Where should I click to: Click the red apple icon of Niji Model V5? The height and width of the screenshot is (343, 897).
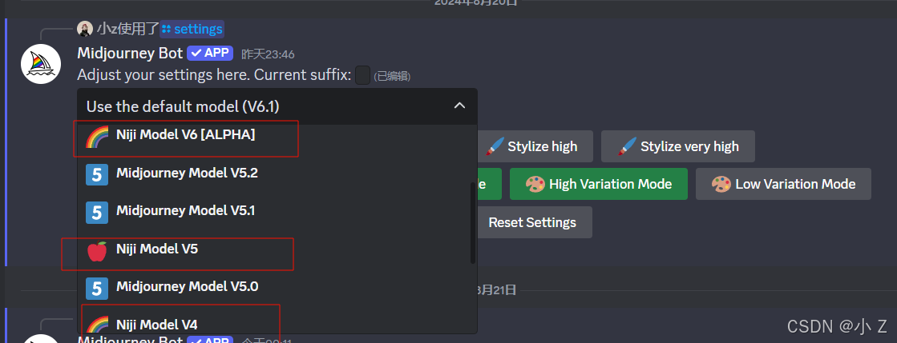[97, 250]
